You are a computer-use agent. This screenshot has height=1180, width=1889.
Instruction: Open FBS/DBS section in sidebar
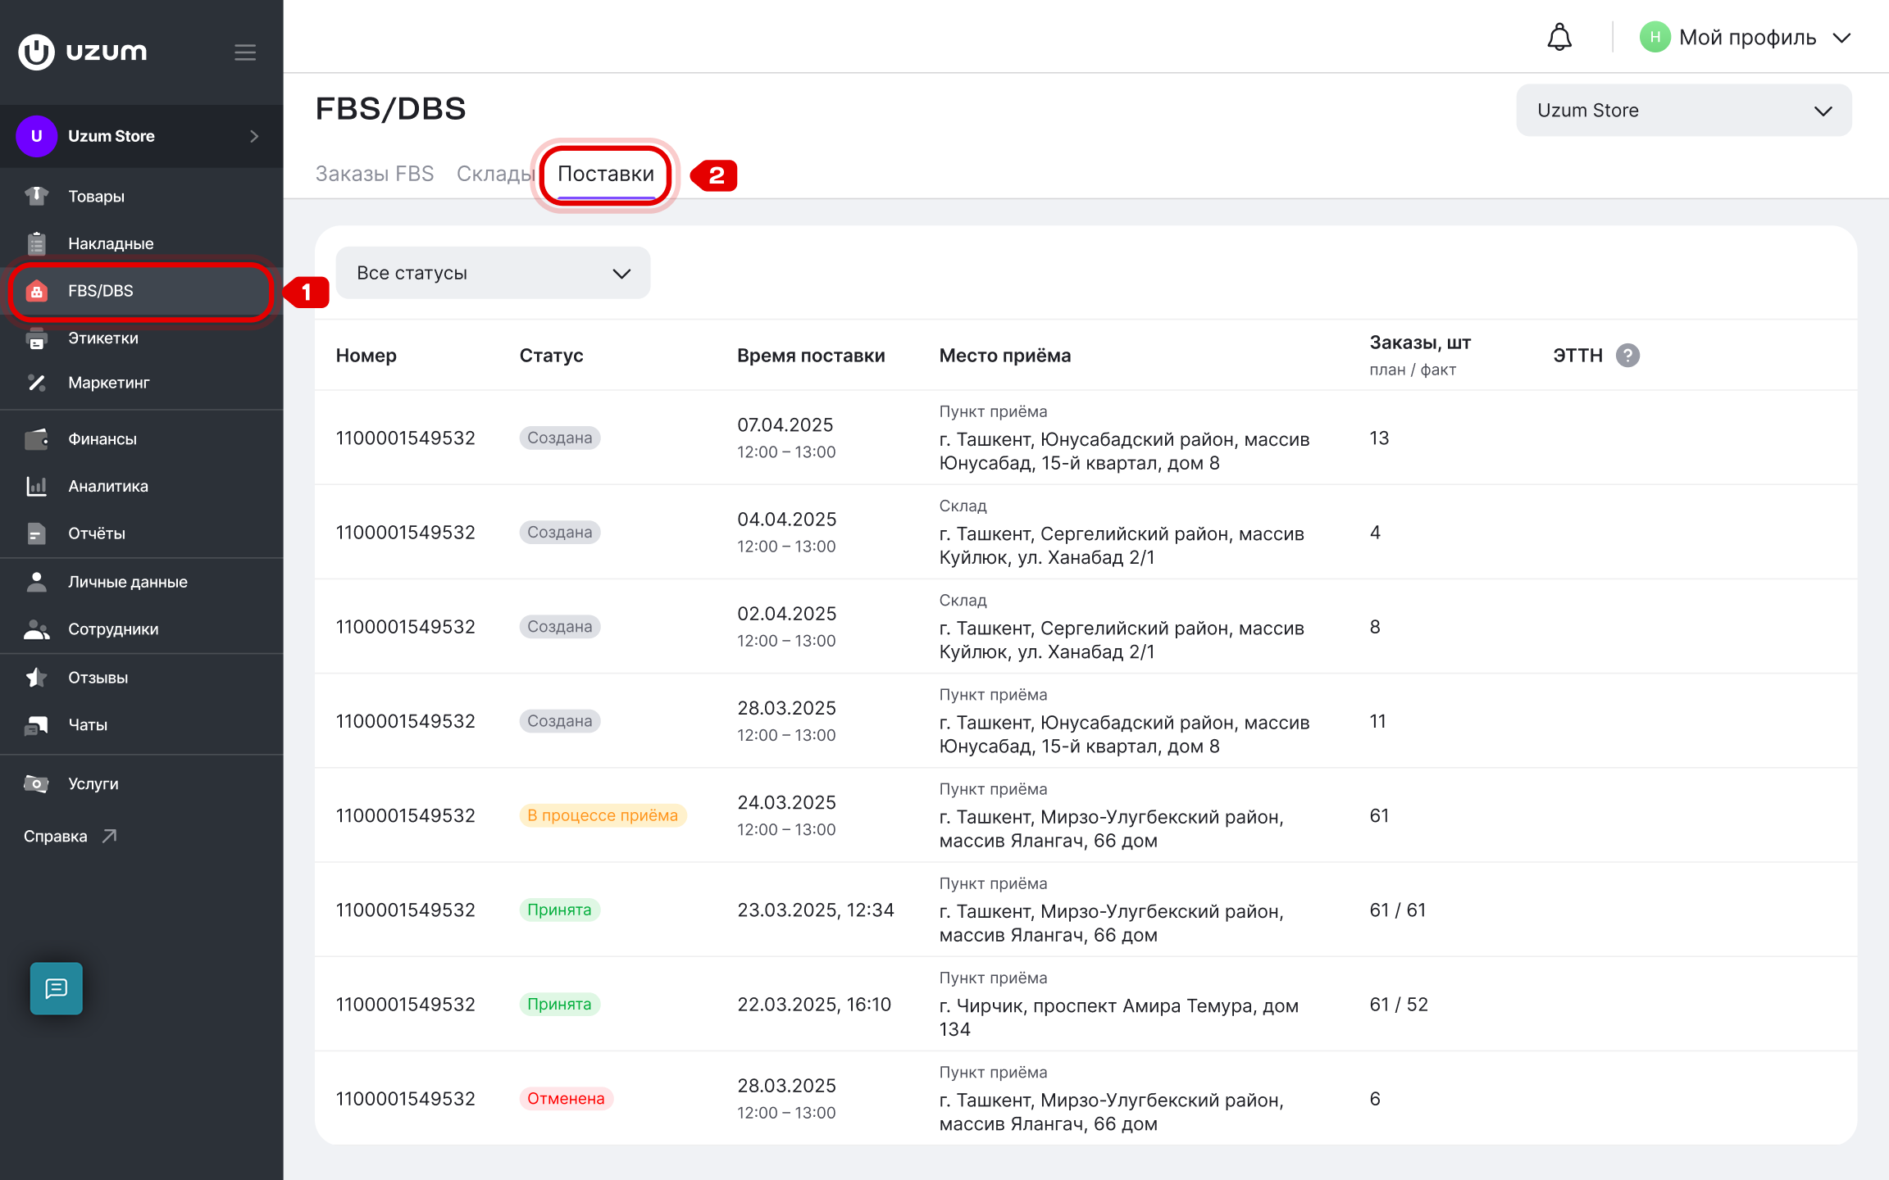coord(141,291)
